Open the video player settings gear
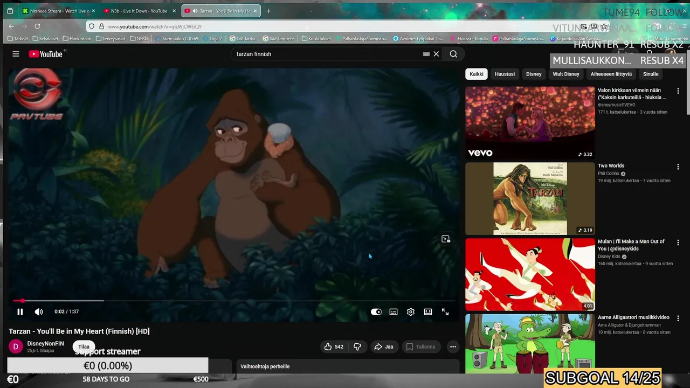Screen dimensions: 690x388 point(411,311)
